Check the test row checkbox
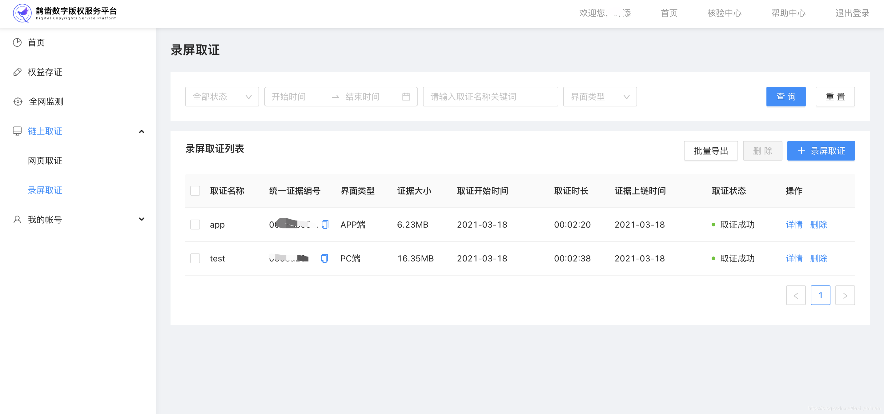 195,258
